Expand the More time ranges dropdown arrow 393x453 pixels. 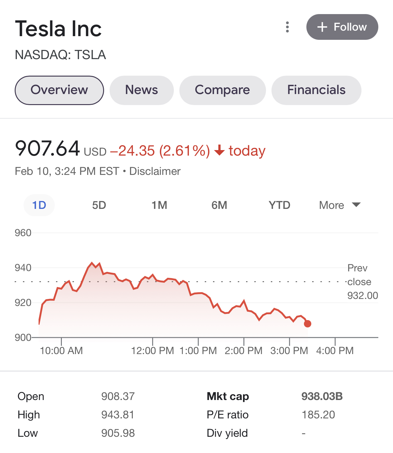tap(356, 205)
